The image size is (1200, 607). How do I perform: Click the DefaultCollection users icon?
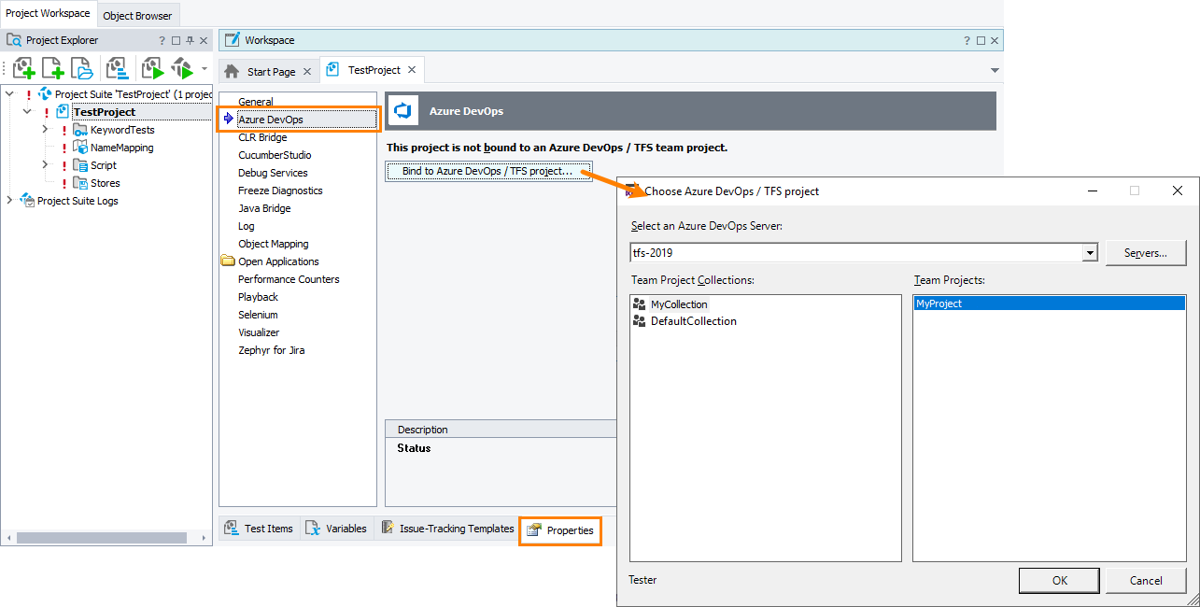640,321
